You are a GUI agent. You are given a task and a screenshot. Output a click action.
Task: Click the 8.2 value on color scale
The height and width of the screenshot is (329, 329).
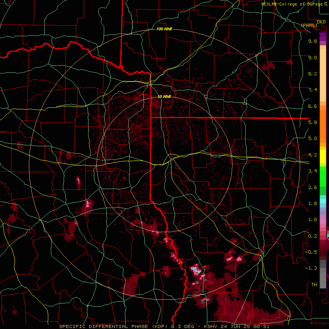[313, 73]
